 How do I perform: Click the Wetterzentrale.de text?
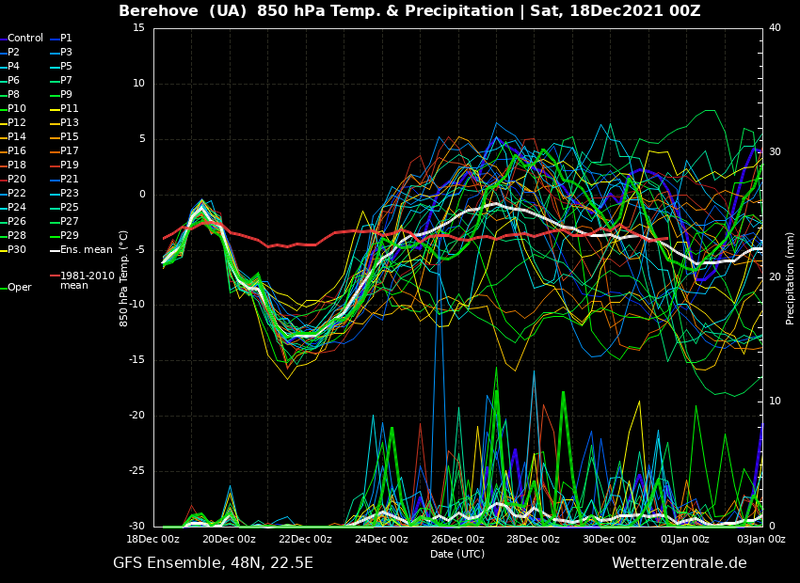click(679, 563)
